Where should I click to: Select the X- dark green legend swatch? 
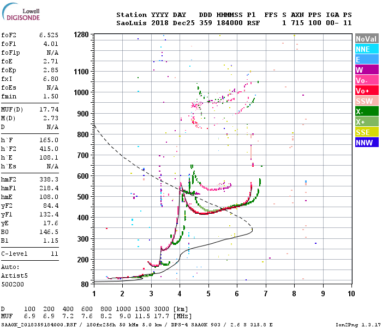(367, 112)
